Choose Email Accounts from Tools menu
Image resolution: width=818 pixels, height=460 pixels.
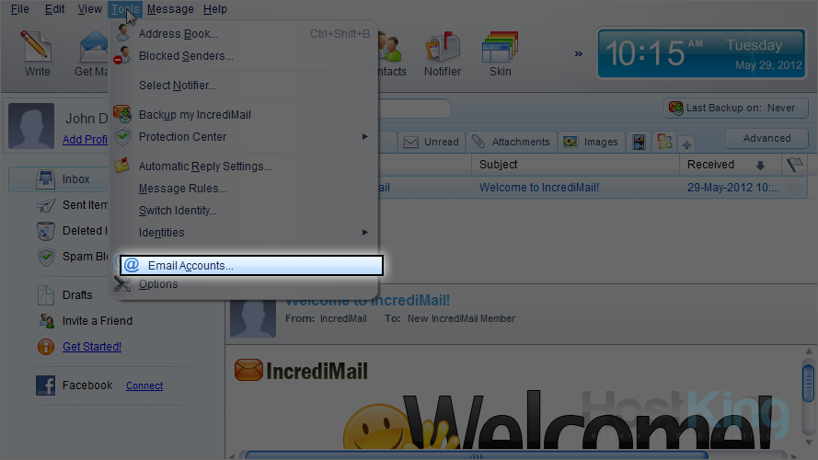click(x=250, y=266)
